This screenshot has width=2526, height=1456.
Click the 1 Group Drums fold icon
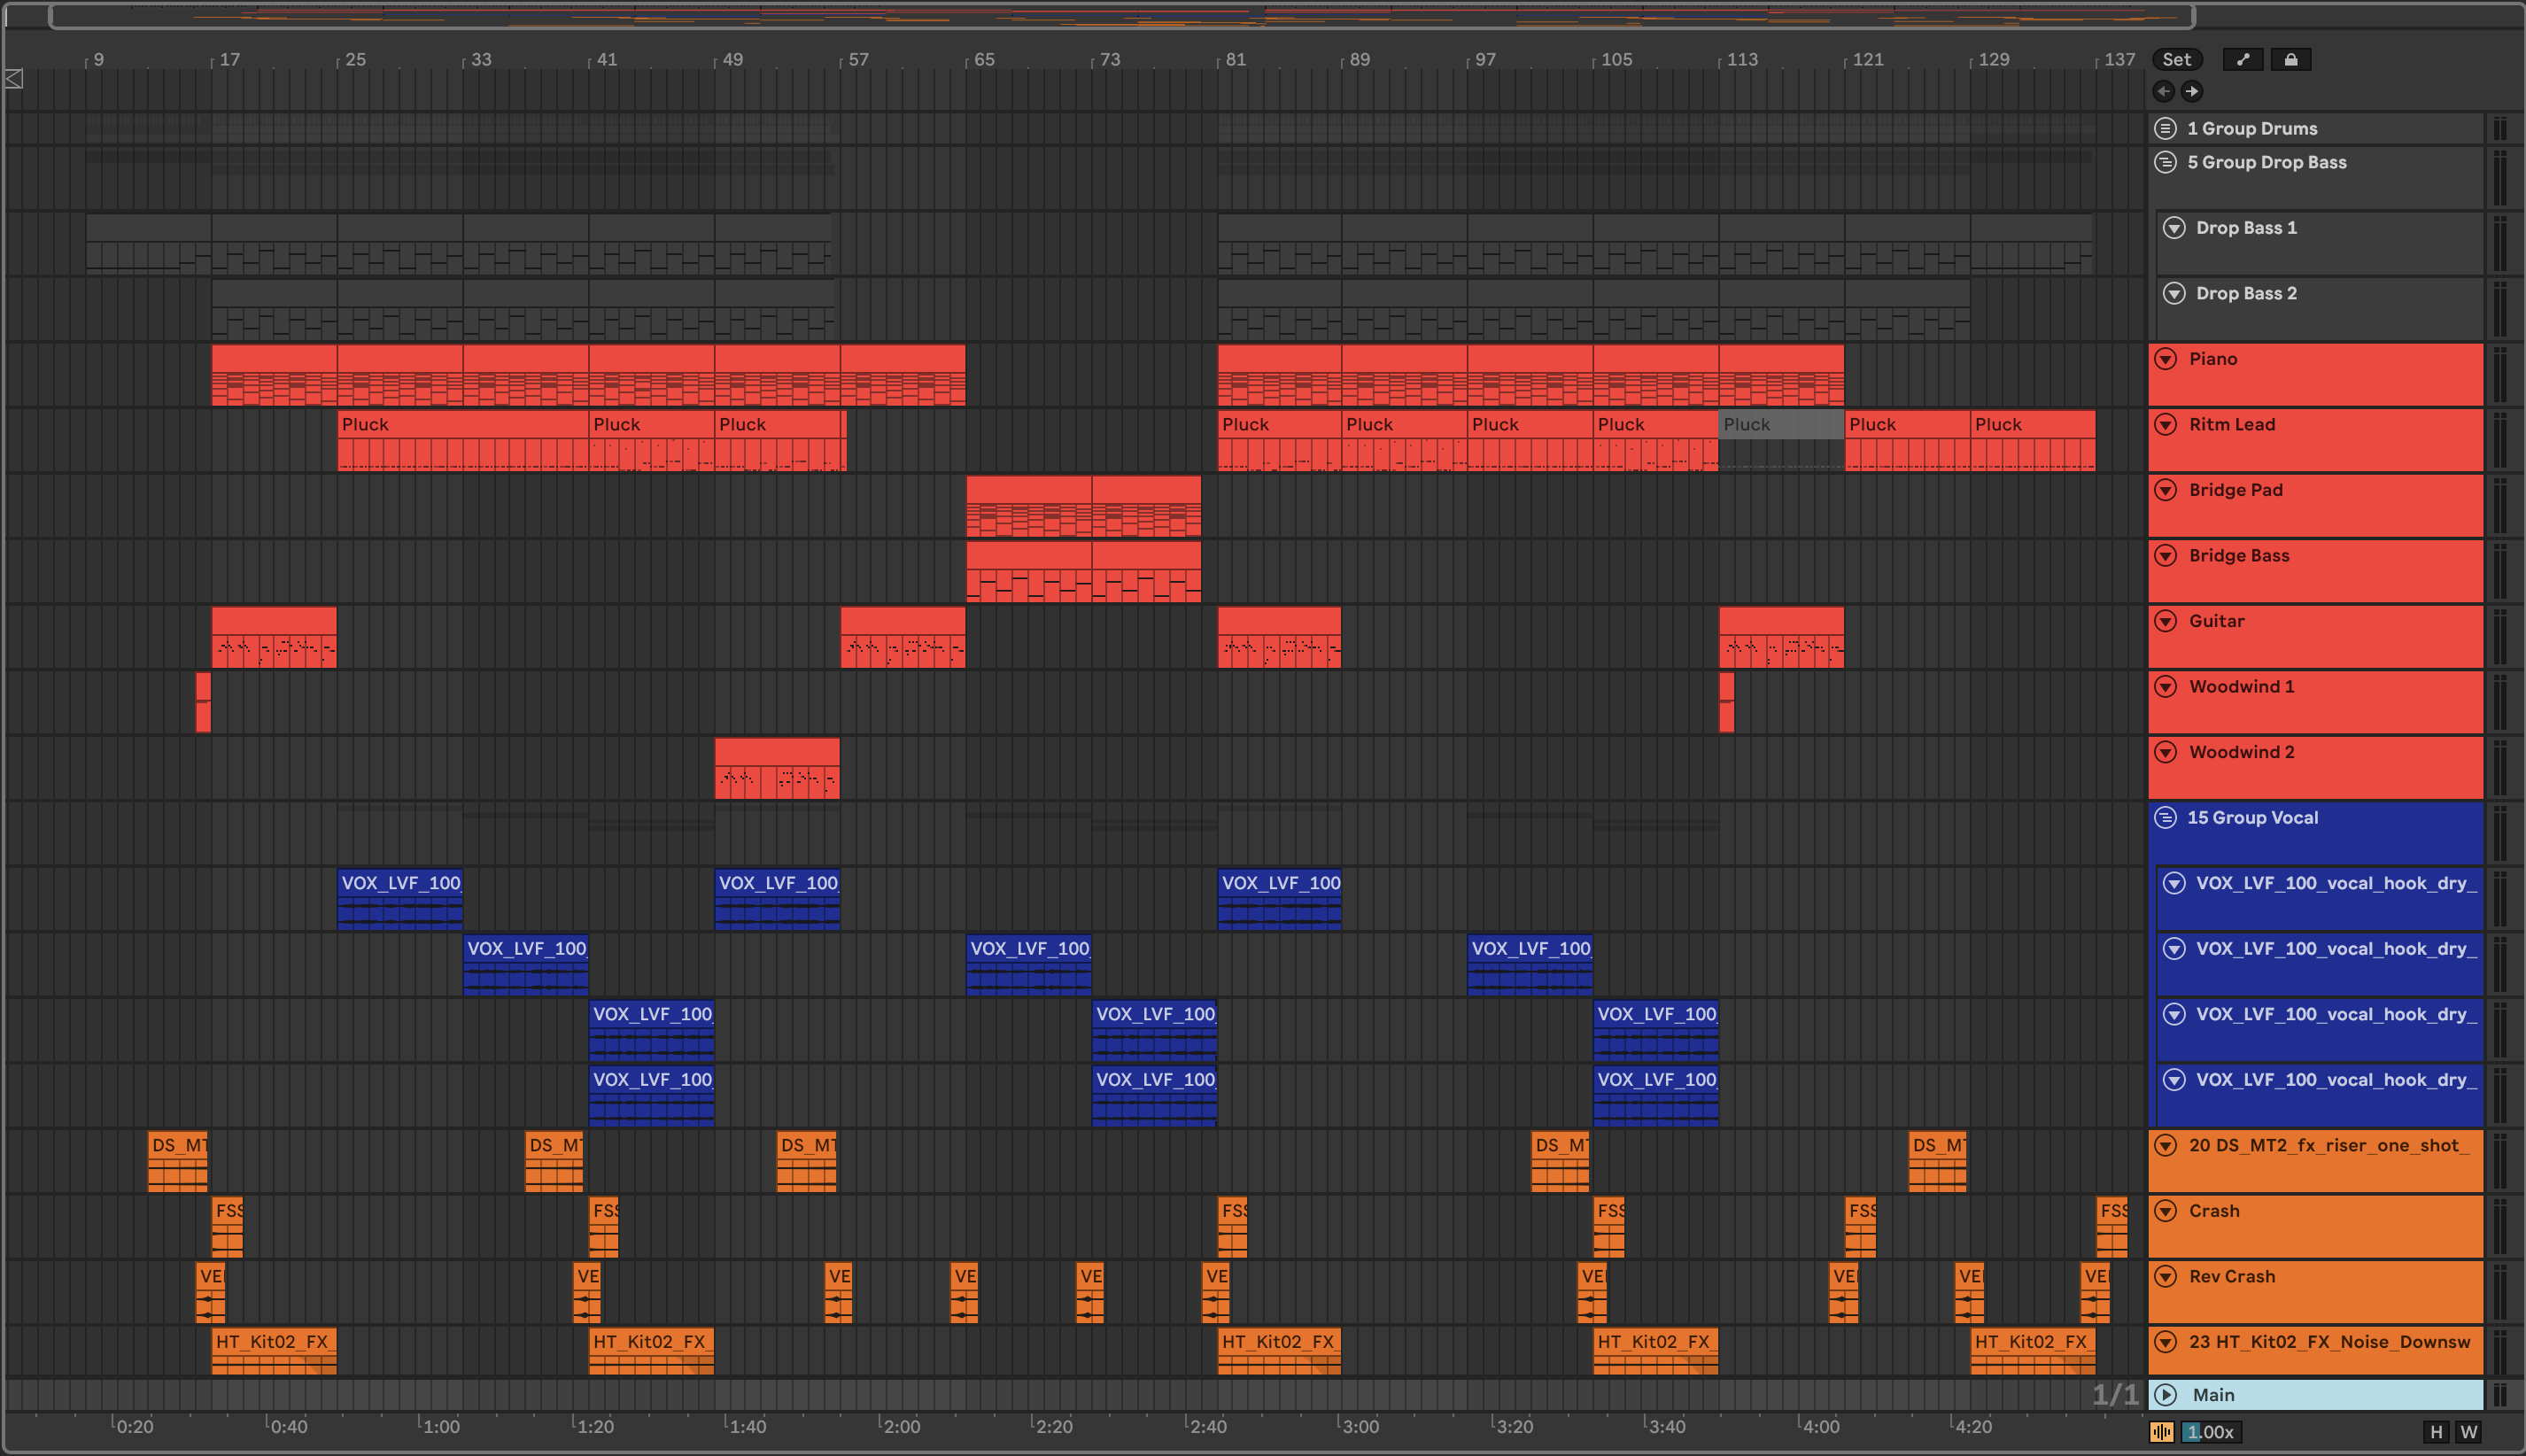click(x=2165, y=128)
